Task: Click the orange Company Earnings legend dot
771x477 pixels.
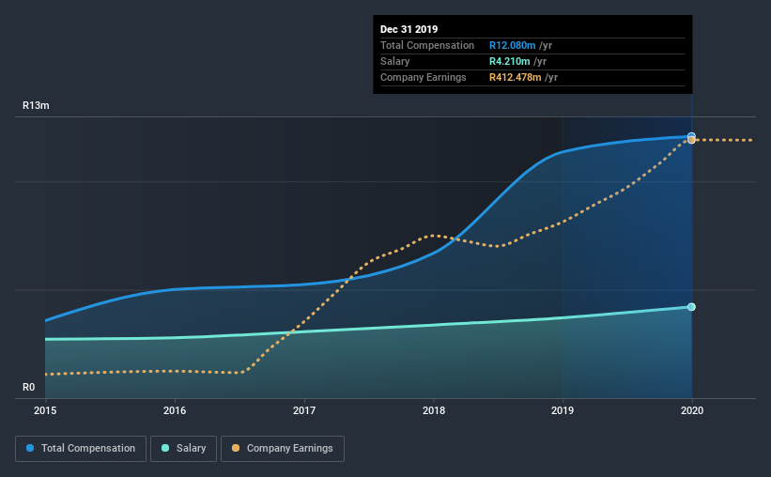Action: (x=236, y=448)
